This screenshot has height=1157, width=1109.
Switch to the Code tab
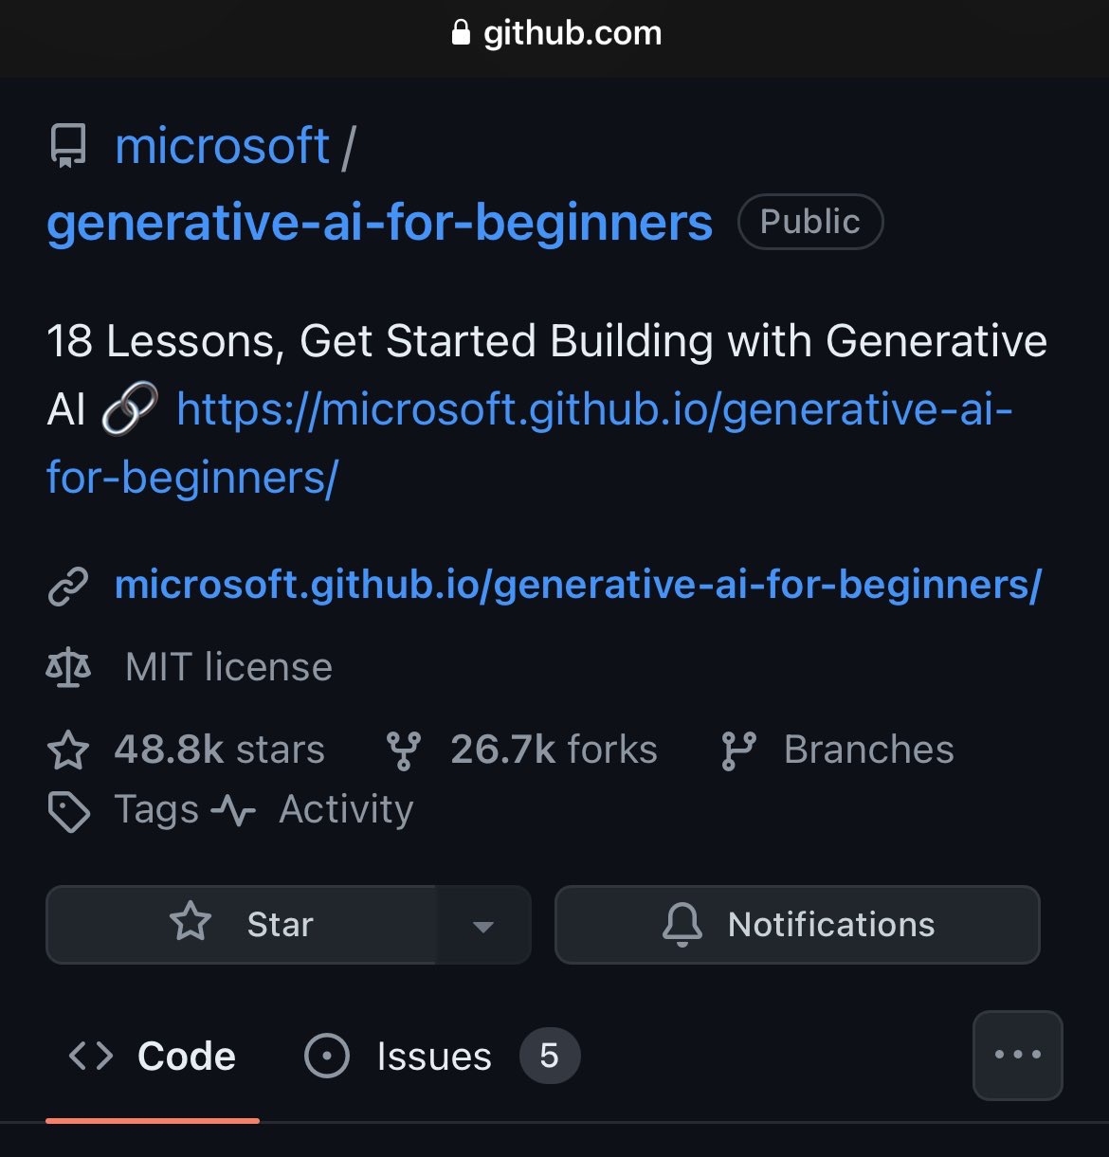coord(153,1056)
